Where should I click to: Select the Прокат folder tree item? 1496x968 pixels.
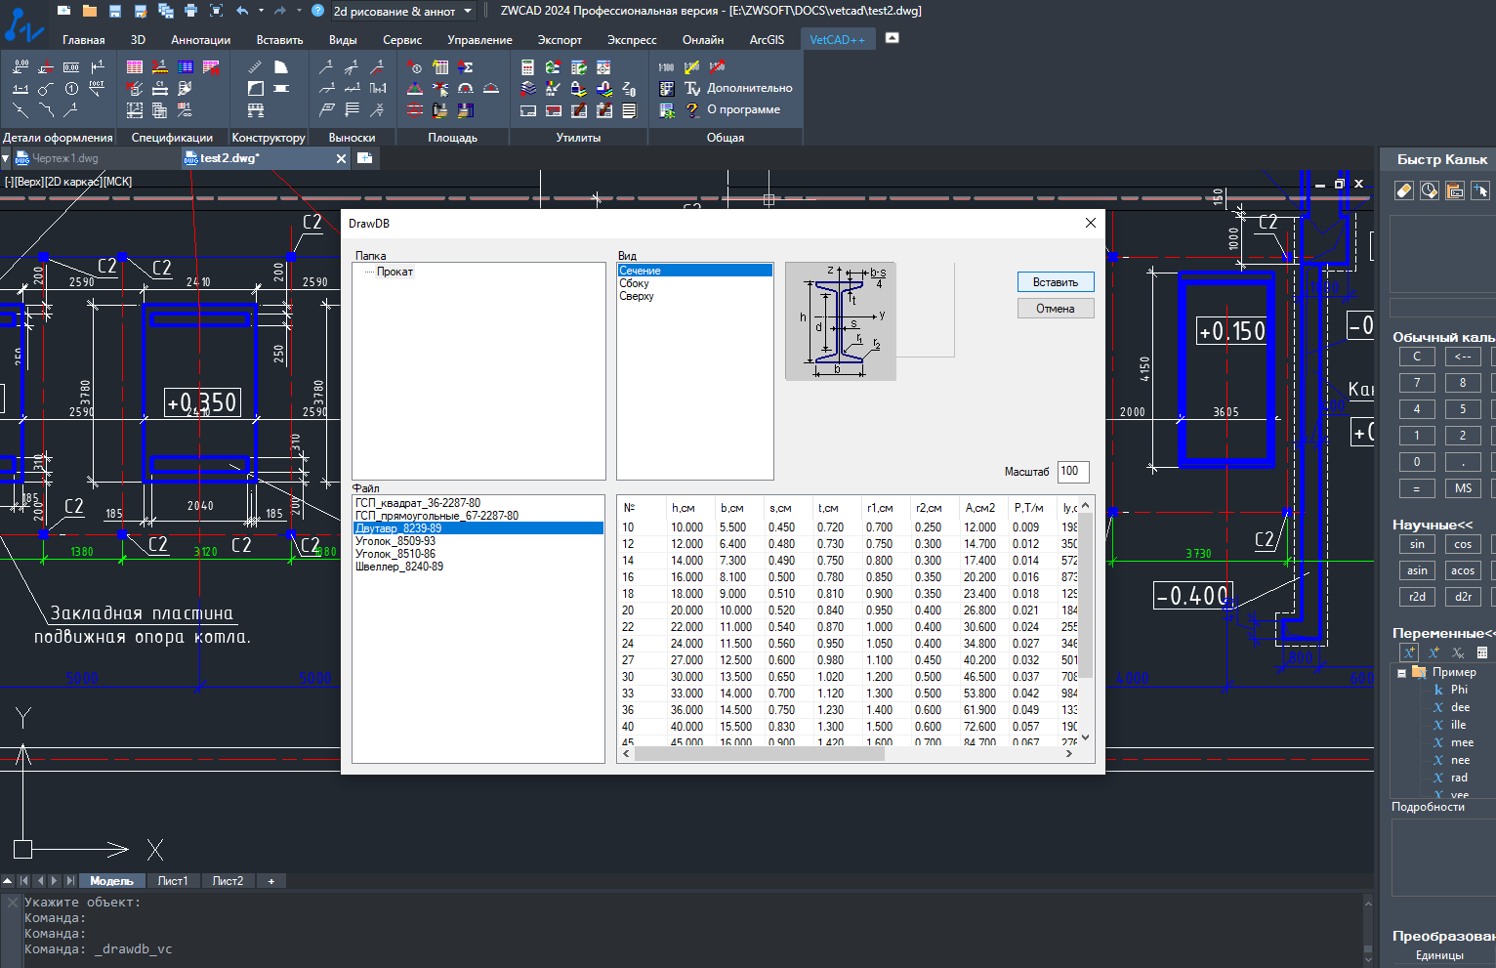(395, 273)
